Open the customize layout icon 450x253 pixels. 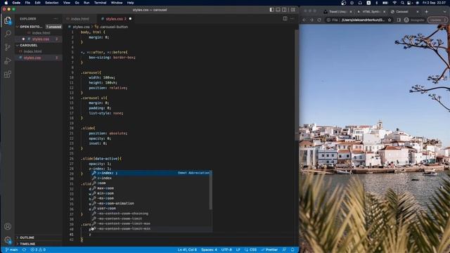click(292, 10)
